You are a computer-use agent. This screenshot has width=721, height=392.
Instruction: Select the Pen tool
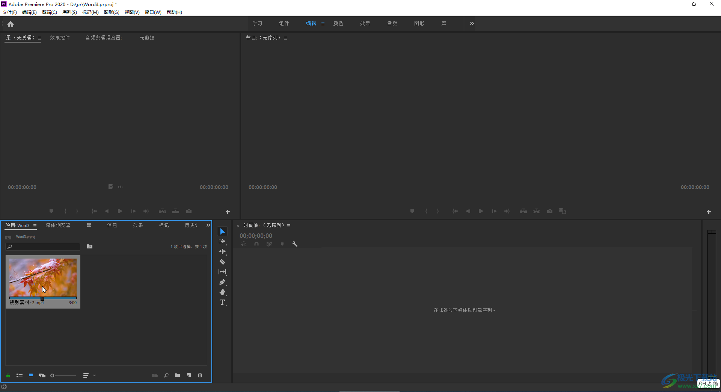[222, 282]
